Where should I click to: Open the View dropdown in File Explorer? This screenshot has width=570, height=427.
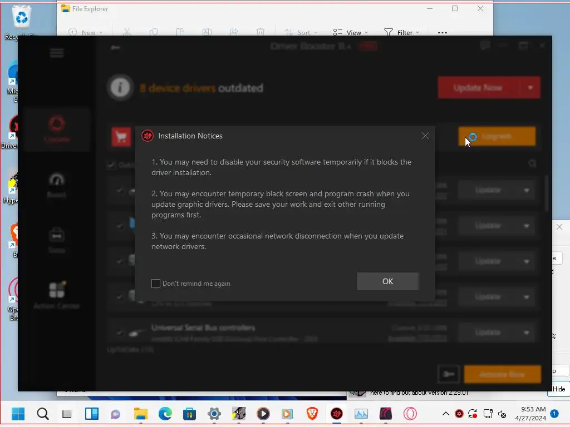[x=351, y=32]
